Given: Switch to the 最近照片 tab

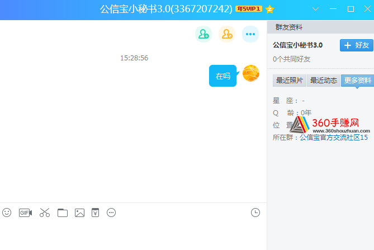Looking at the screenshot, I should [290, 81].
